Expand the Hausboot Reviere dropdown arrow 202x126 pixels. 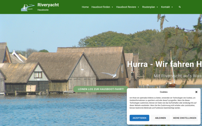tap(138, 7)
